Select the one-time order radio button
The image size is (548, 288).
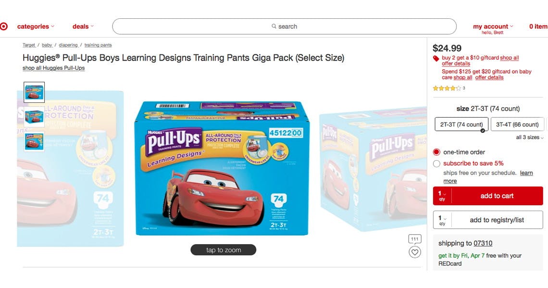(436, 152)
